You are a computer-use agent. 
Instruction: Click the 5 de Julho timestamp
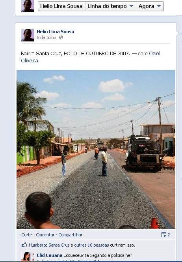(46, 37)
